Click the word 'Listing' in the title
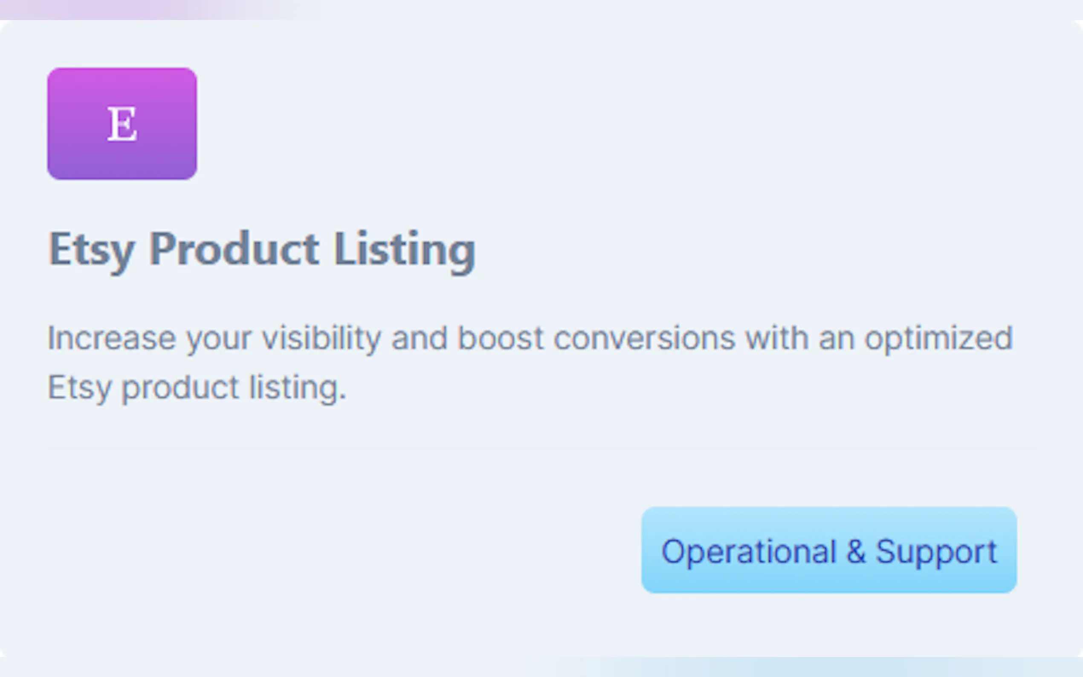1083x677 pixels. click(x=404, y=249)
